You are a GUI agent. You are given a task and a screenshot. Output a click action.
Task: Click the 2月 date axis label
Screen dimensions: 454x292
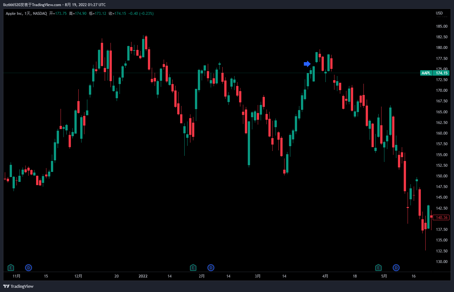(202, 276)
